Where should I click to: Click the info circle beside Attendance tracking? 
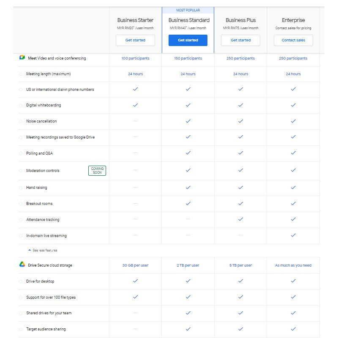[21, 220]
